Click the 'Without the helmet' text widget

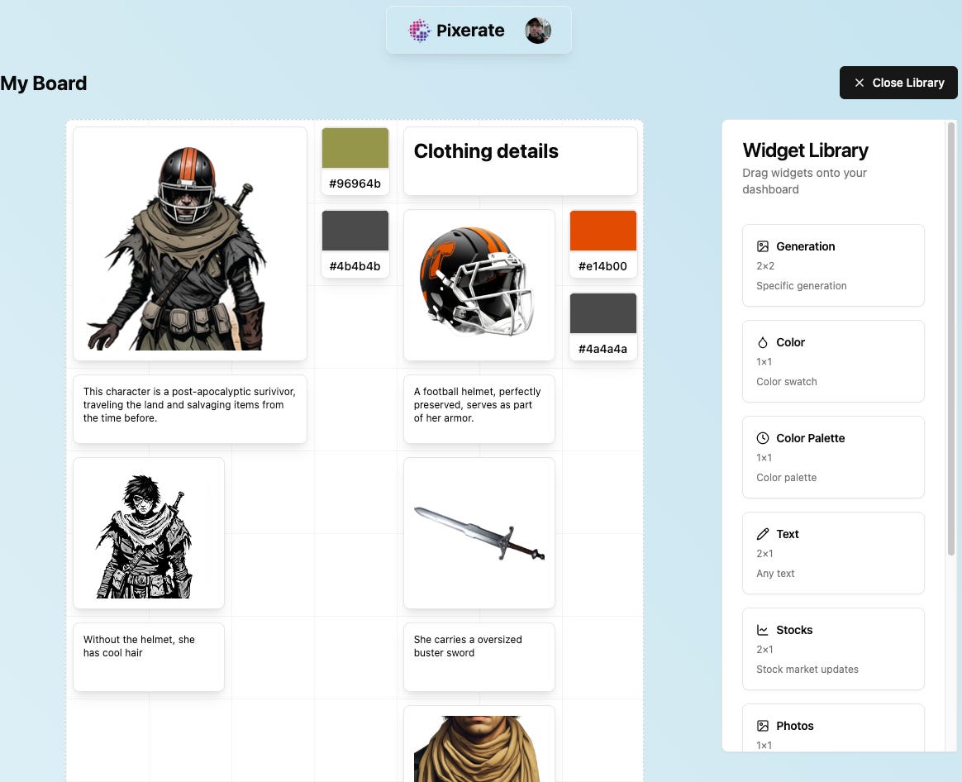tap(149, 657)
